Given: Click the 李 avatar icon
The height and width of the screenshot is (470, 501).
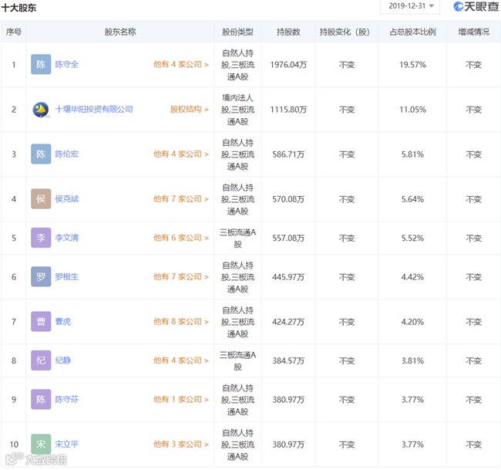Looking at the screenshot, I should pos(41,238).
